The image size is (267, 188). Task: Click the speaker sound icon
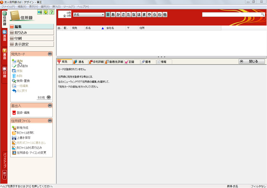pos(39,13)
